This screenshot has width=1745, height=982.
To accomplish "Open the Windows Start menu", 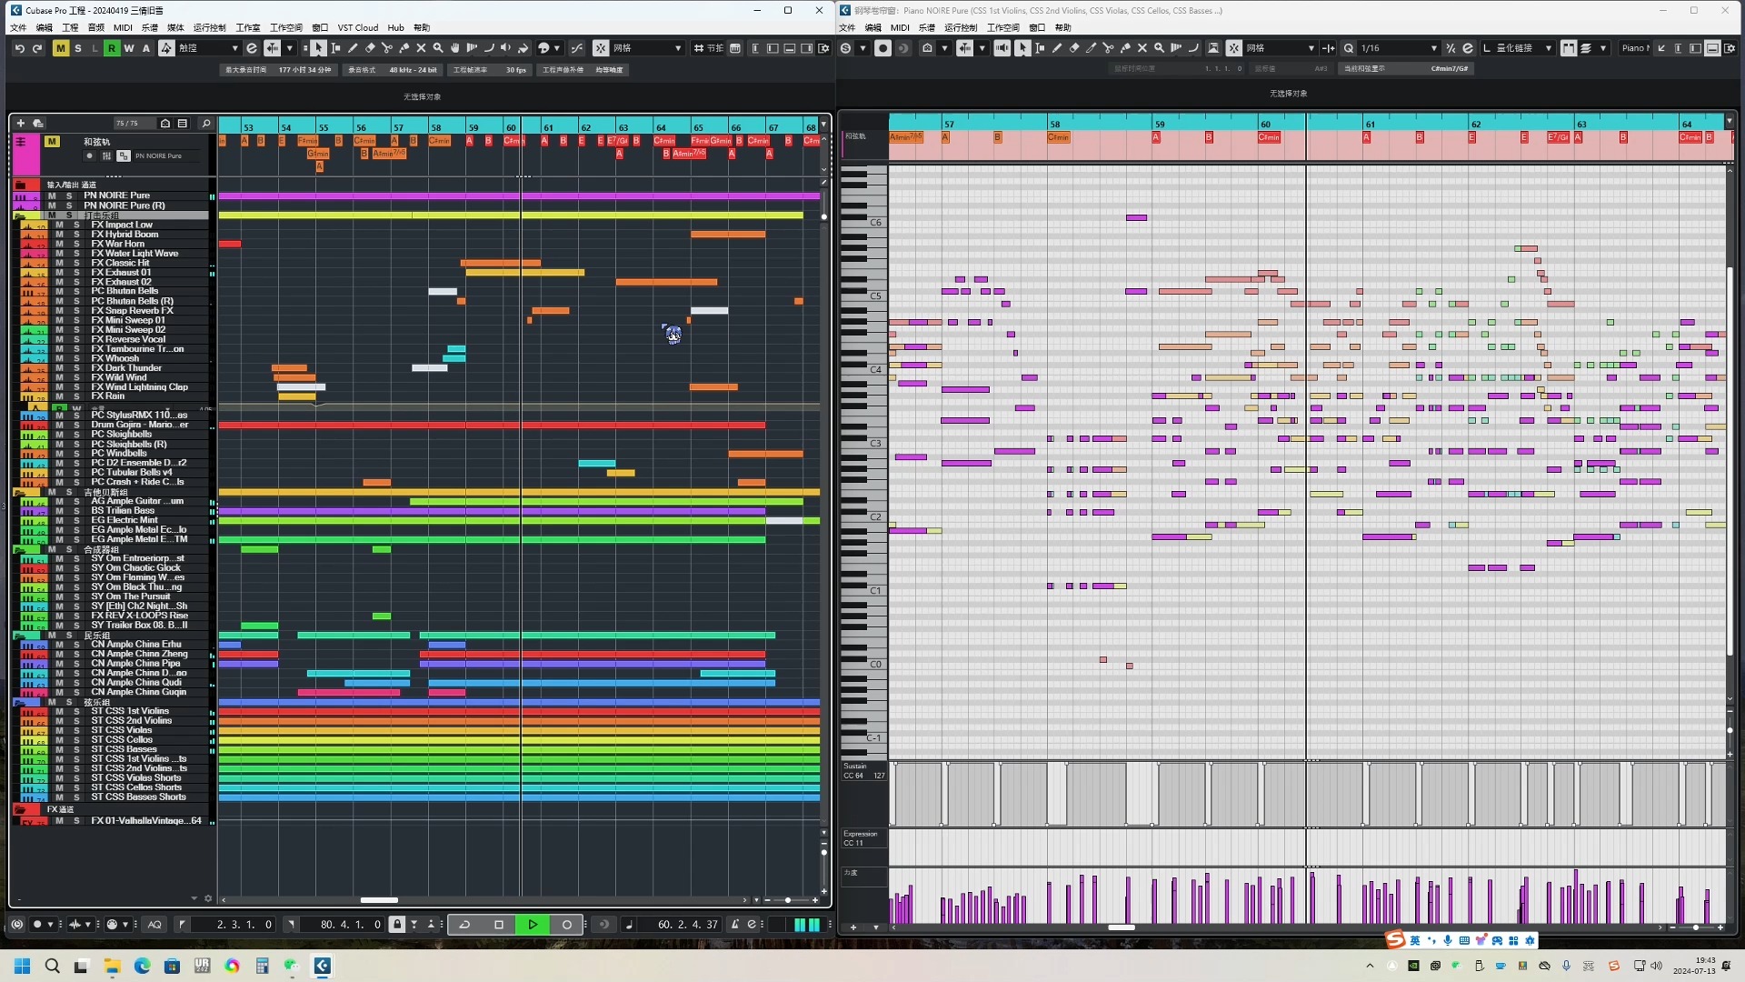I will 22,966.
